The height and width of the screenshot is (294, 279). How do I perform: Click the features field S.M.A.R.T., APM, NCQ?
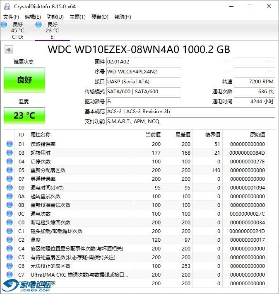tap(190, 121)
